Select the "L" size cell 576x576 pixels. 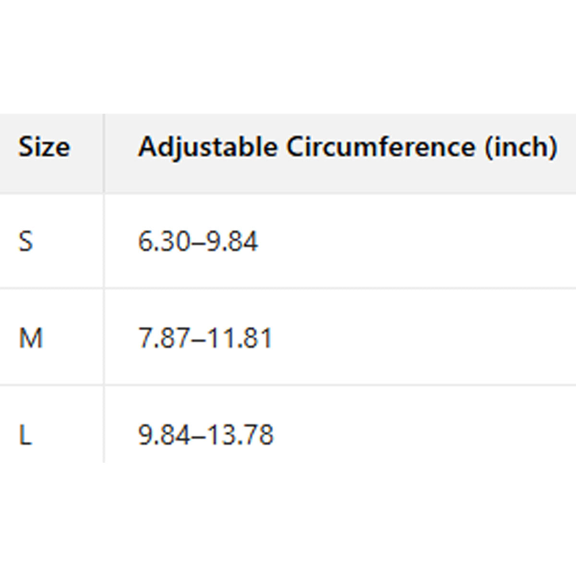point(25,435)
